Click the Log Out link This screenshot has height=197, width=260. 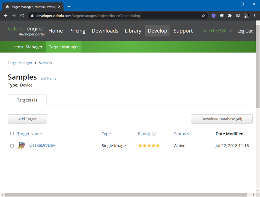[x=245, y=31]
